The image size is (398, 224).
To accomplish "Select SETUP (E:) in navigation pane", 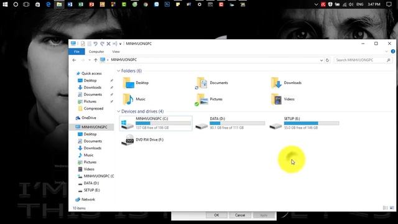I will 91,190.
